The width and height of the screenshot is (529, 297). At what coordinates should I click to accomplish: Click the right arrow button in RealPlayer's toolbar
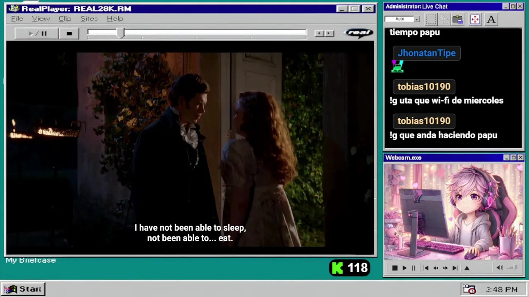[329, 33]
